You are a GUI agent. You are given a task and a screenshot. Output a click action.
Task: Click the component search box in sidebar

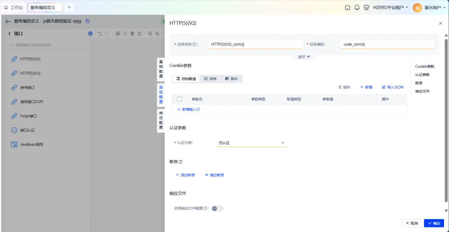point(47,45)
